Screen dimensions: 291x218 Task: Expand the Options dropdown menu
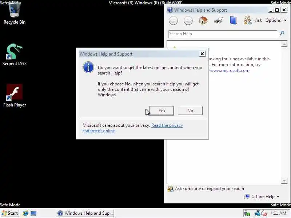pyautogui.click(x=276, y=20)
